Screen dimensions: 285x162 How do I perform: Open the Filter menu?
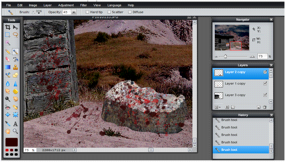click(83, 5)
